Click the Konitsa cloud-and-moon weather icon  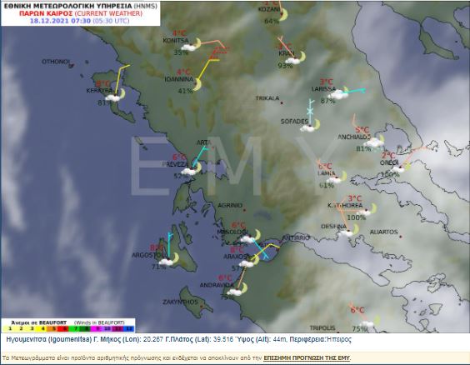(x=192, y=44)
